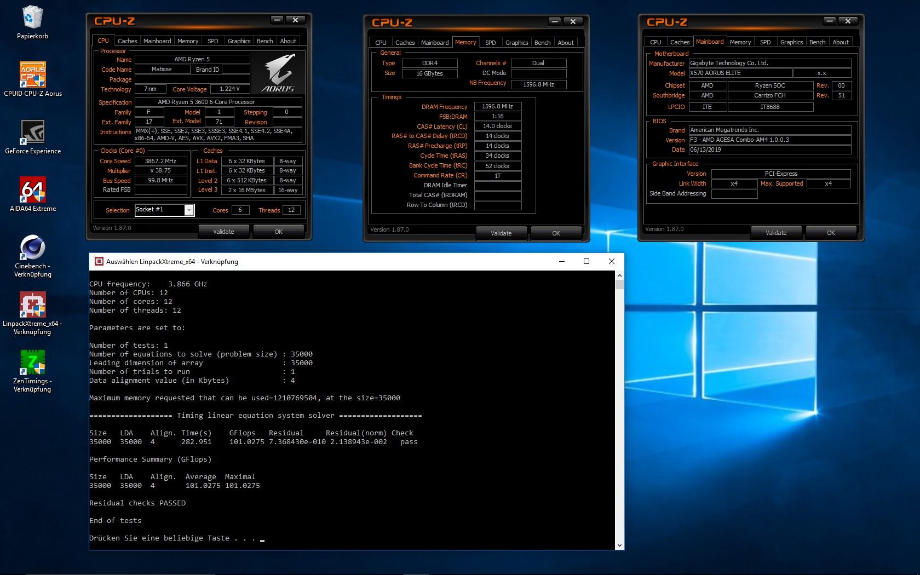Click the console scrollbar down arrow
920x575 pixels.
pyautogui.click(x=619, y=545)
